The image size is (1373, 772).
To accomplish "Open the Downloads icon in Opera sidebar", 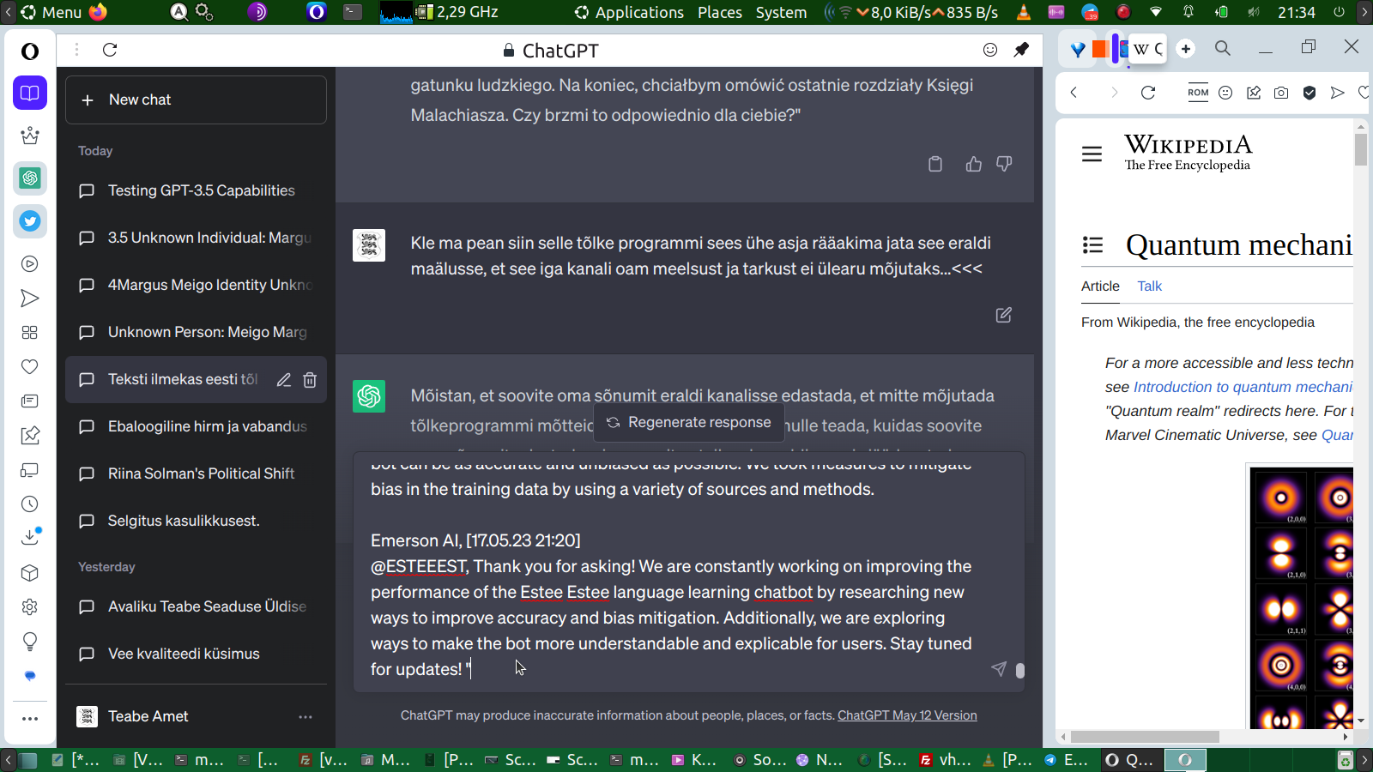I will tap(30, 538).
